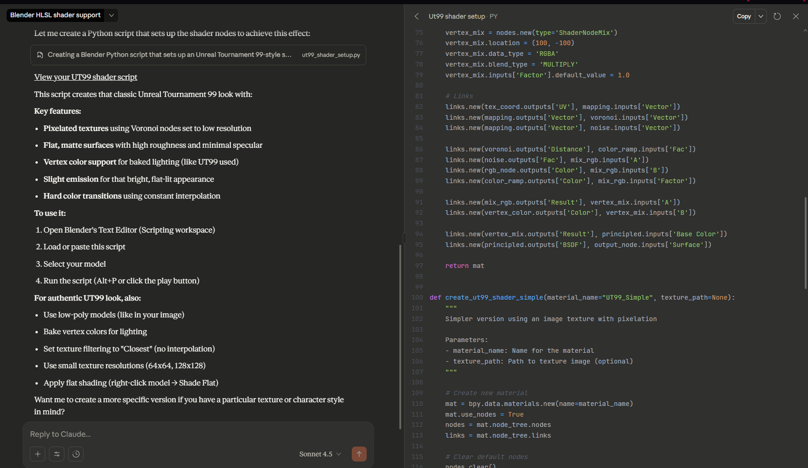Image resolution: width=808 pixels, height=468 pixels.
Task: Click the divider handle between chat and code
Action: (x=404, y=238)
